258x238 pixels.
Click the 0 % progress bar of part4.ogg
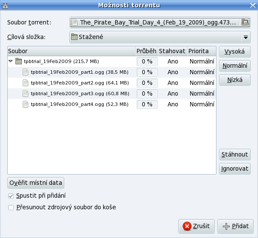click(x=147, y=104)
